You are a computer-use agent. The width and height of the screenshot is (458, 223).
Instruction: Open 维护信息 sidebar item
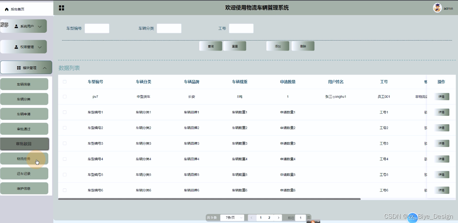pos(24,189)
